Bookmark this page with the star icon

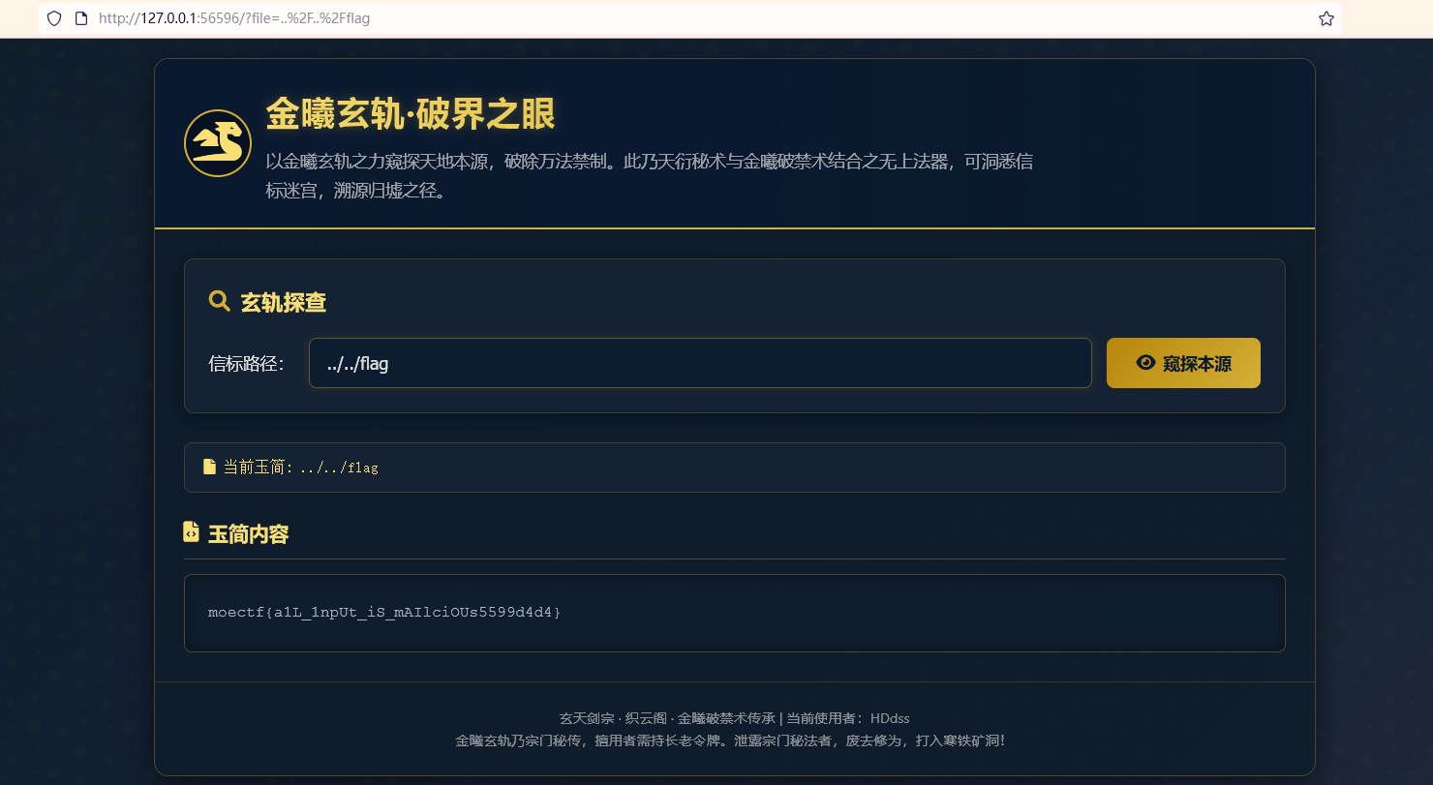point(1326,18)
